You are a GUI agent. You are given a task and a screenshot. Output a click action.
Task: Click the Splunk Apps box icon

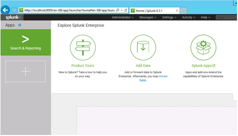click(x=203, y=48)
